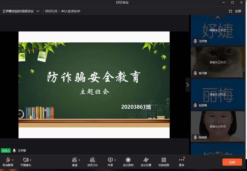247x171 pixels.
Task: Click the 邀请 invite icon
Action: point(75,160)
